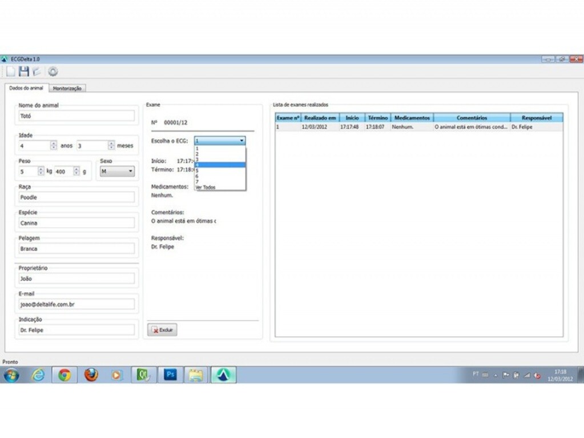The image size is (584, 438).
Task: Click the Open folder toolbar icon
Action: (37, 71)
